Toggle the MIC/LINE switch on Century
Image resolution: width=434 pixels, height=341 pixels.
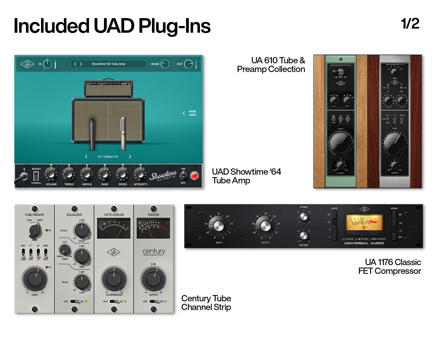(23, 253)
